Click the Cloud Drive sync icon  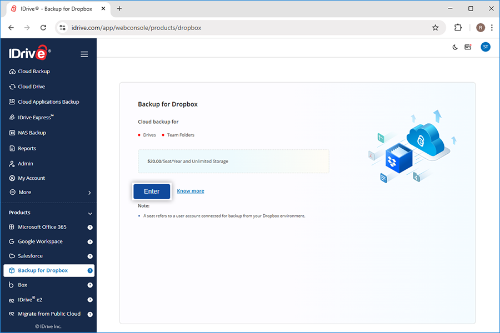coord(12,87)
